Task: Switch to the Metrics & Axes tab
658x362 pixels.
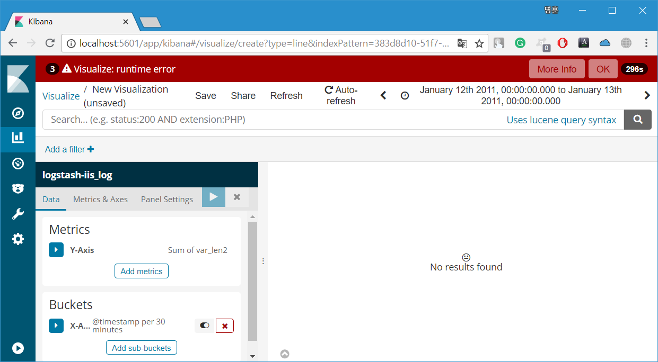Action: pos(100,199)
